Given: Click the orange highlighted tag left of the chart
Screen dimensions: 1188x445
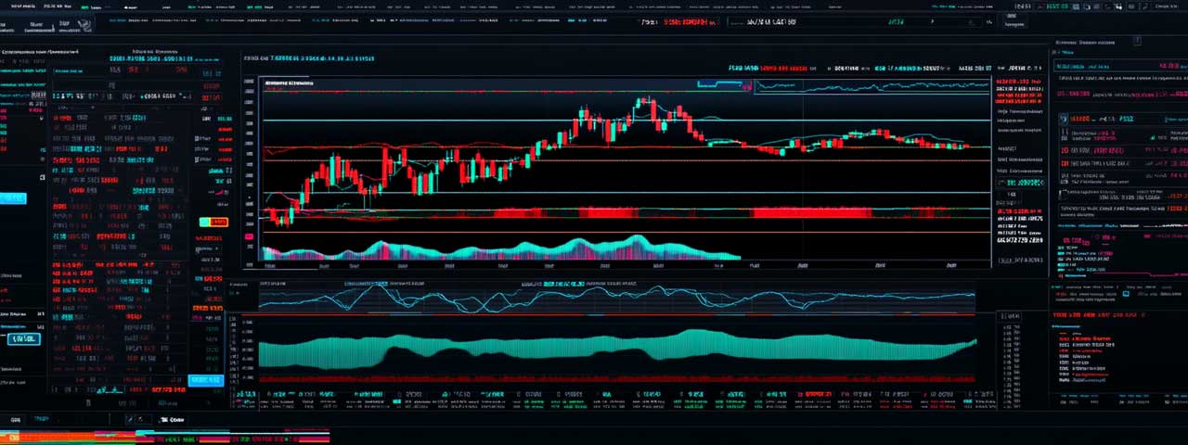Looking at the screenshot, I should tap(213, 222).
